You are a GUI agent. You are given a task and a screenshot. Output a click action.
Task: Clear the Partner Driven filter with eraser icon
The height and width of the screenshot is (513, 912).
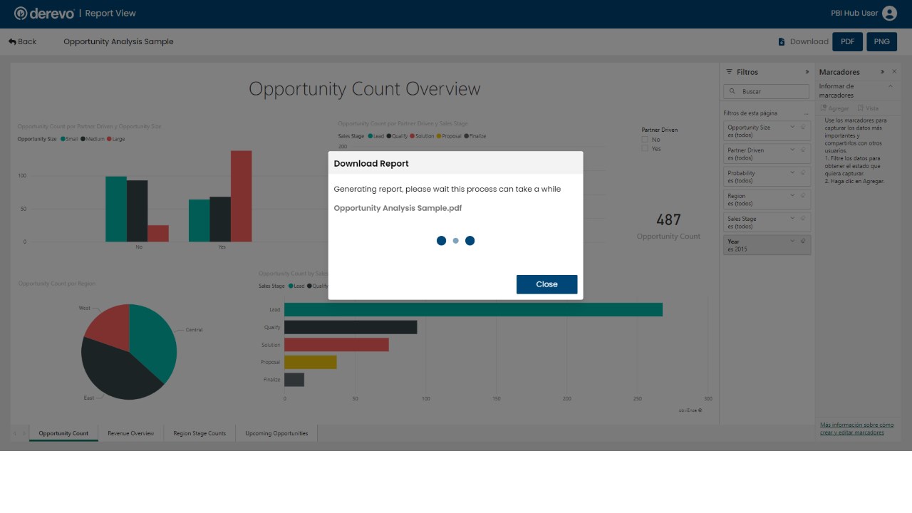click(803, 150)
